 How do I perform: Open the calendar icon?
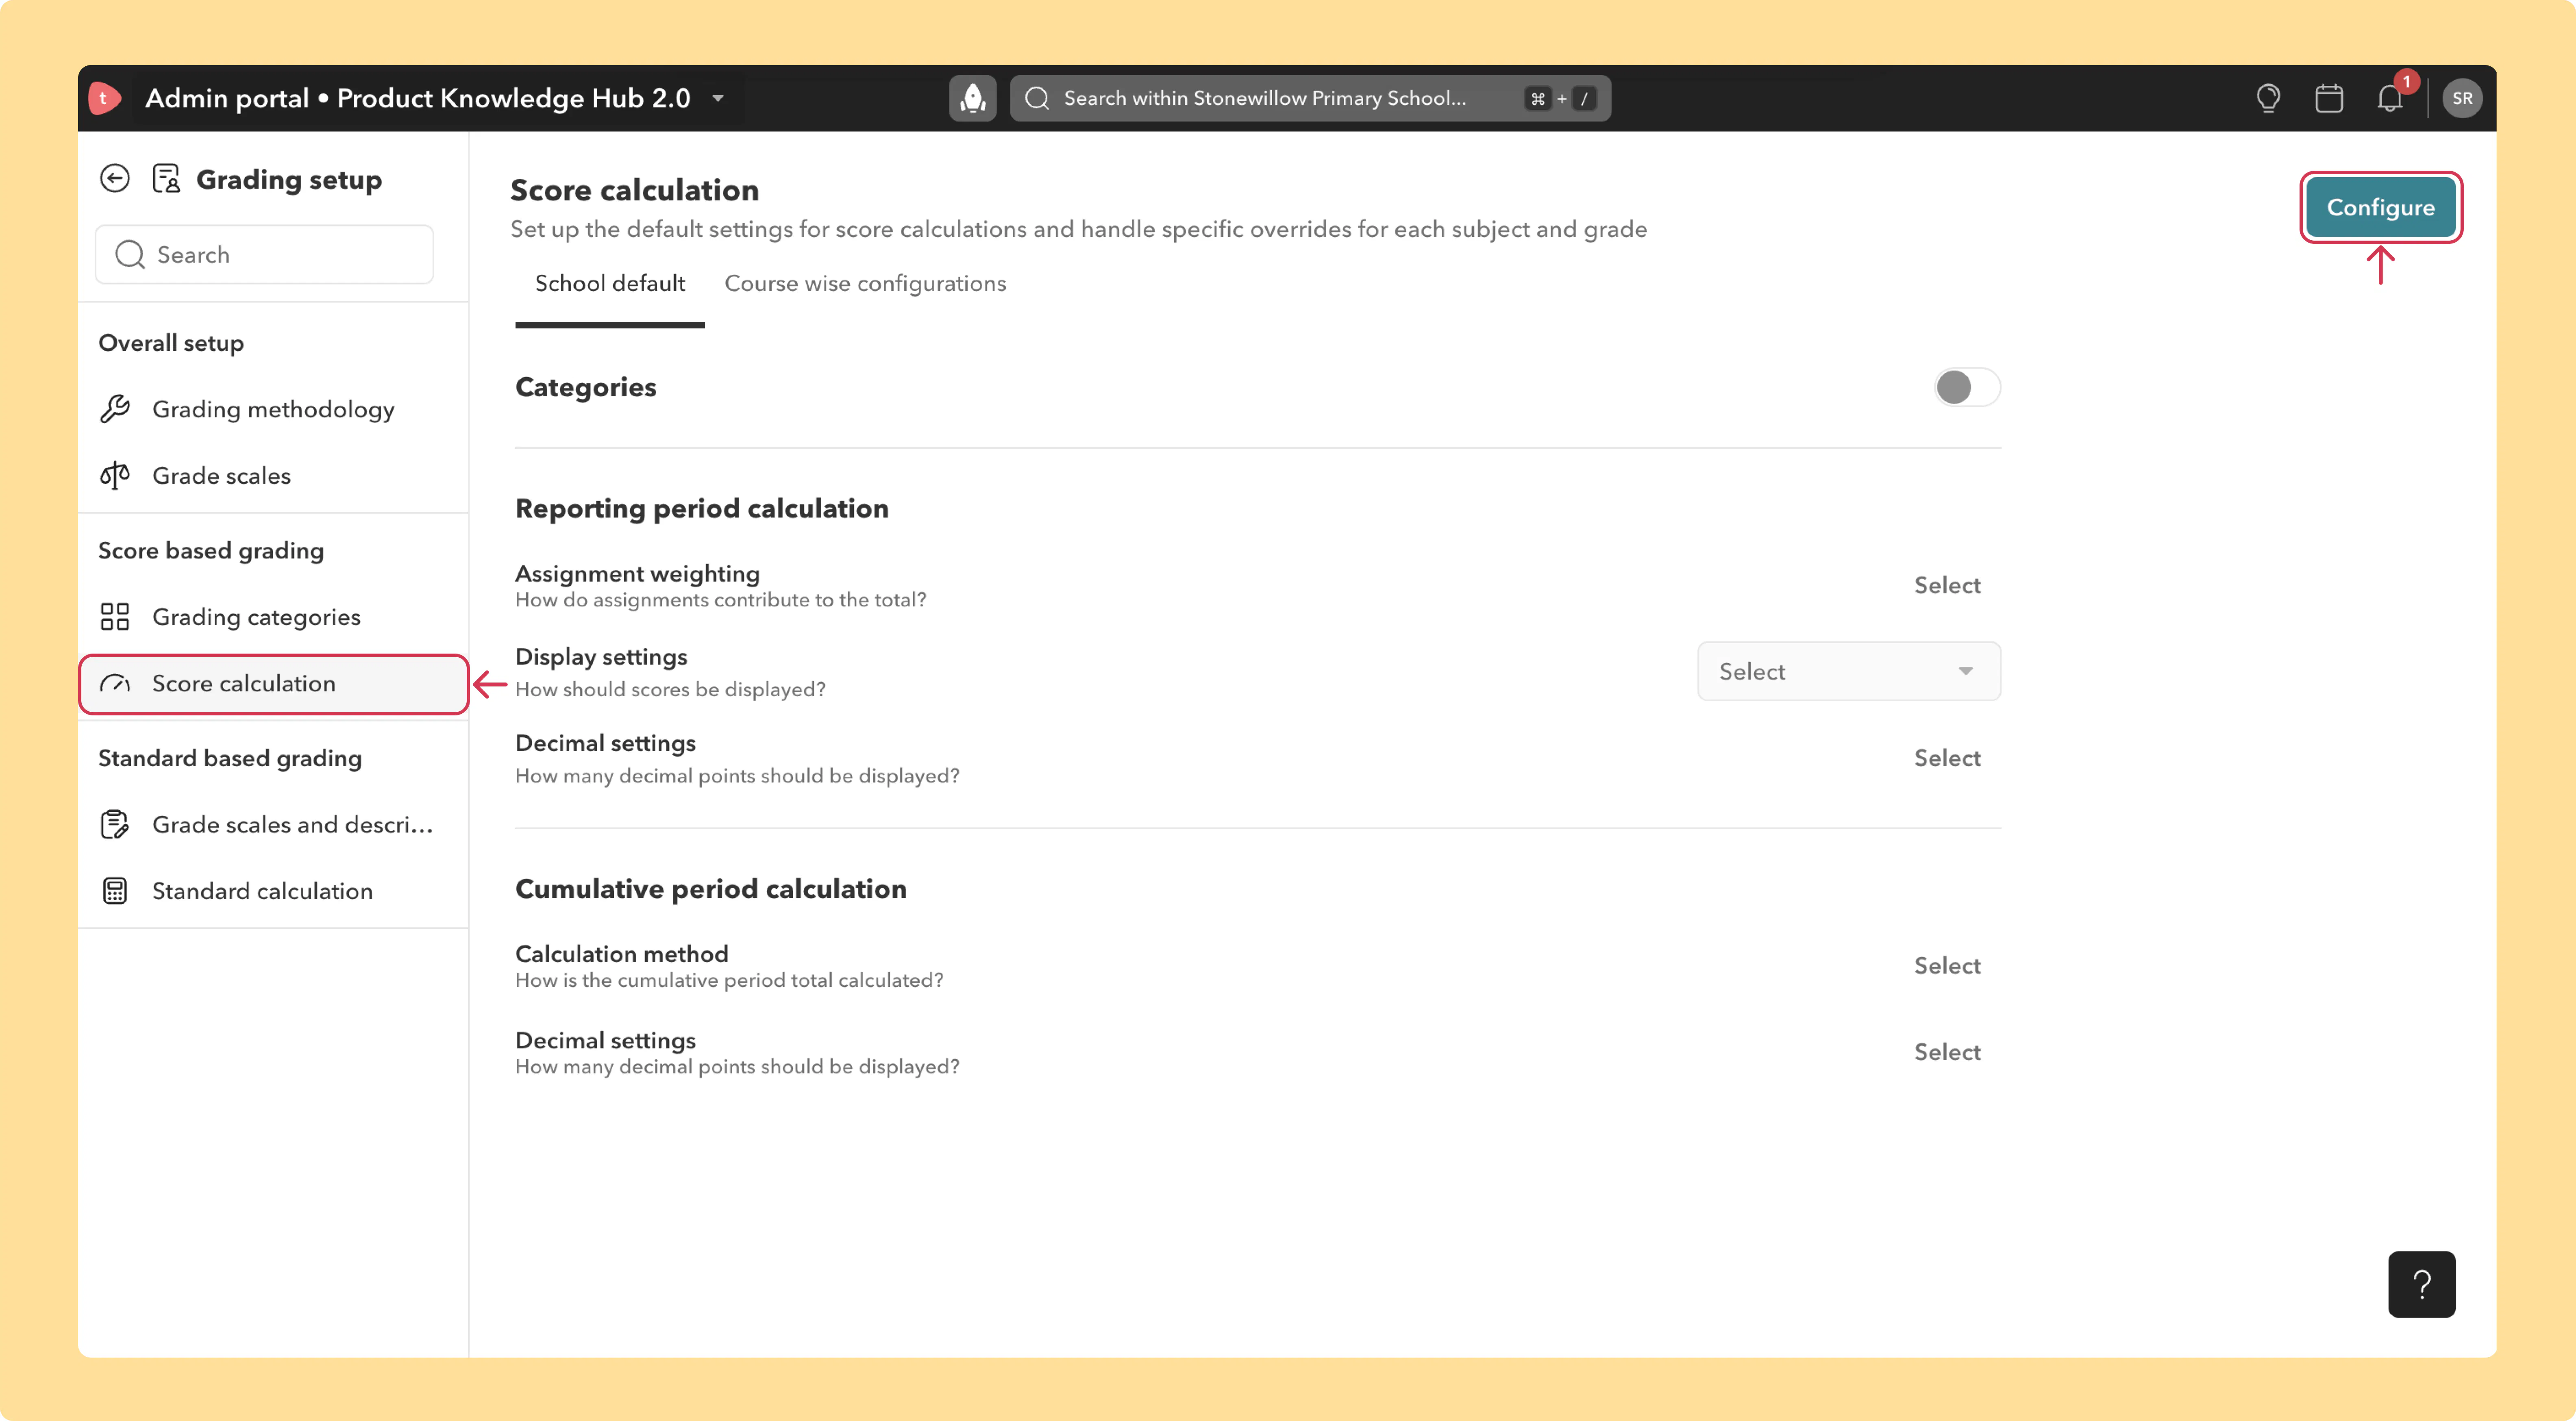tap(2329, 98)
